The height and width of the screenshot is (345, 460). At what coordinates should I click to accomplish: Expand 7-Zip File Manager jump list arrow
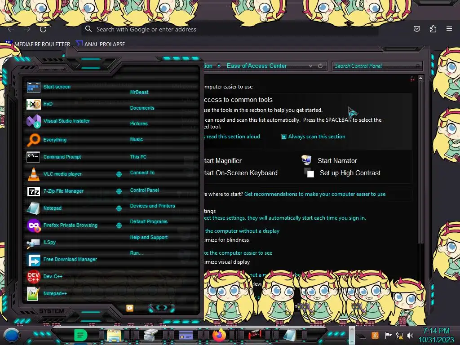119,191
